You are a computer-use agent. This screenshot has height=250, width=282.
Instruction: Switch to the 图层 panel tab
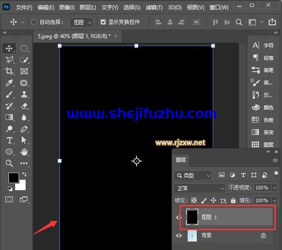181,160
